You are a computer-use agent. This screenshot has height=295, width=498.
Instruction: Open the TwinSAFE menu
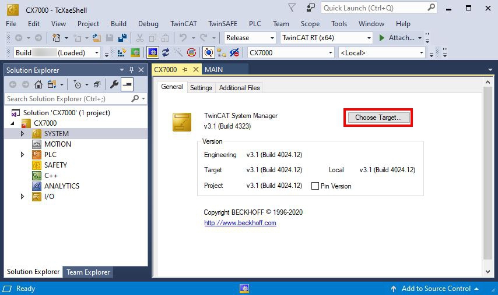pyautogui.click(x=223, y=24)
